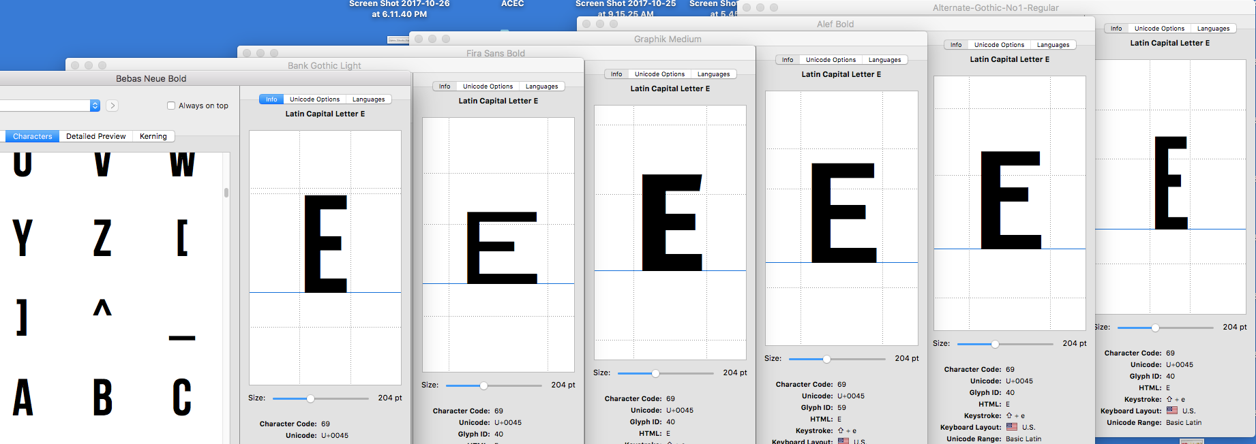Switch to the Detailed Preview tab

(x=95, y=136)
